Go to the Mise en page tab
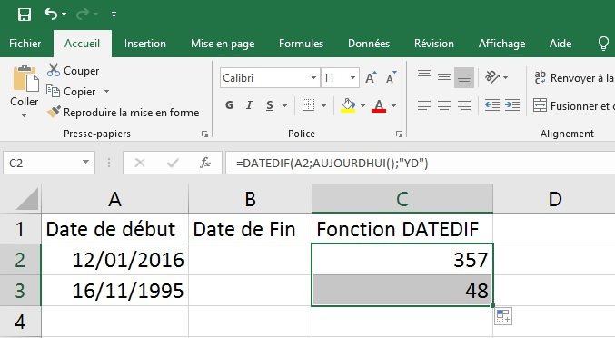Viewport: 615px width, 338px height. click(x=223, y=44)
